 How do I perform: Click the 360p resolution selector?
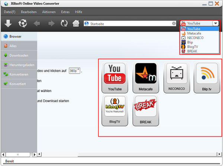tap(75, 71)
